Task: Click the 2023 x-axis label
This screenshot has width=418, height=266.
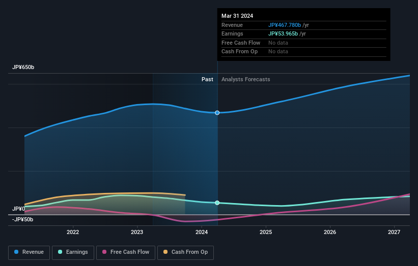Action: coord(137,232)
